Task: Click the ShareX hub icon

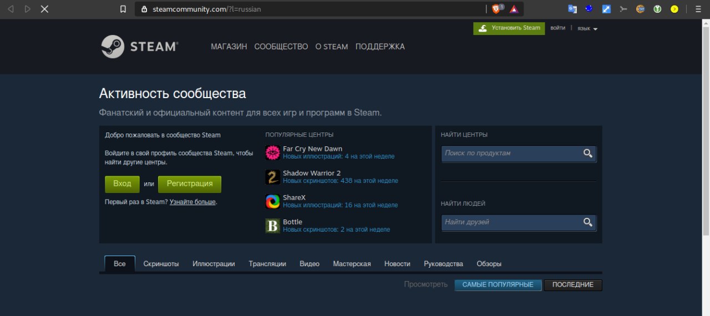Action: 272,201
